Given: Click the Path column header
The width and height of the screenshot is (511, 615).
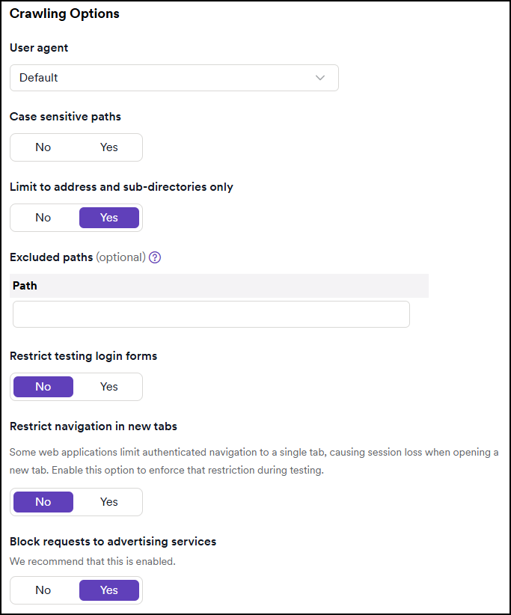Looking at the screenshot, I should [24, 286].
